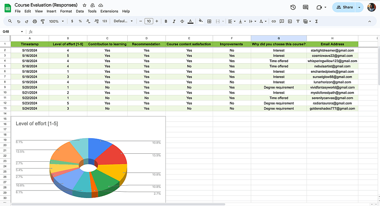Select the Level of effort pie chart
Image resolution: width=380 pixels, height=206 pixels.
(88, 159)
